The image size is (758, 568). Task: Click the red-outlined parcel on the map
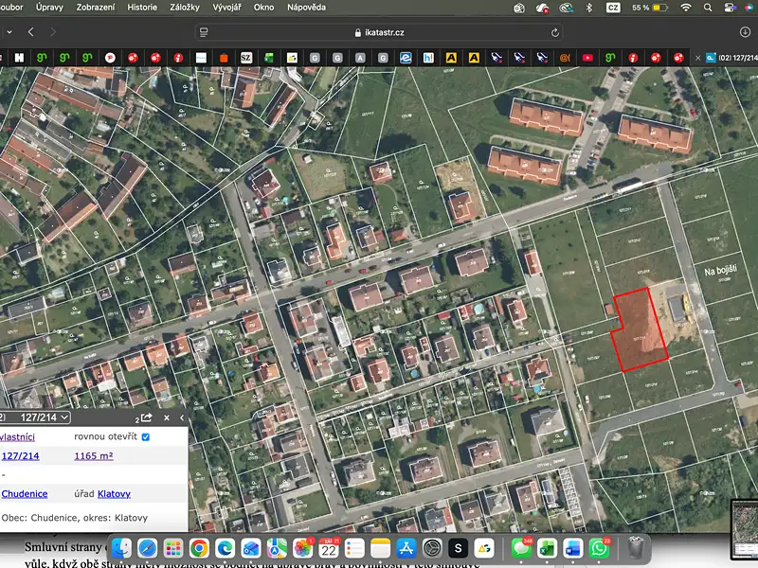(x=639, y=330)
